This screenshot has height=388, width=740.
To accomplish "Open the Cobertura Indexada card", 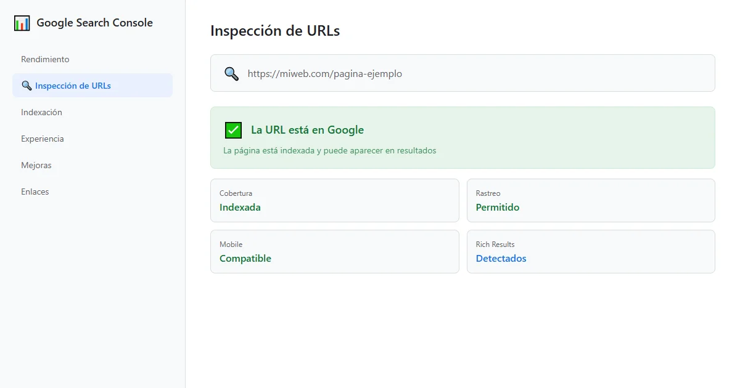I will click(335, 200).
